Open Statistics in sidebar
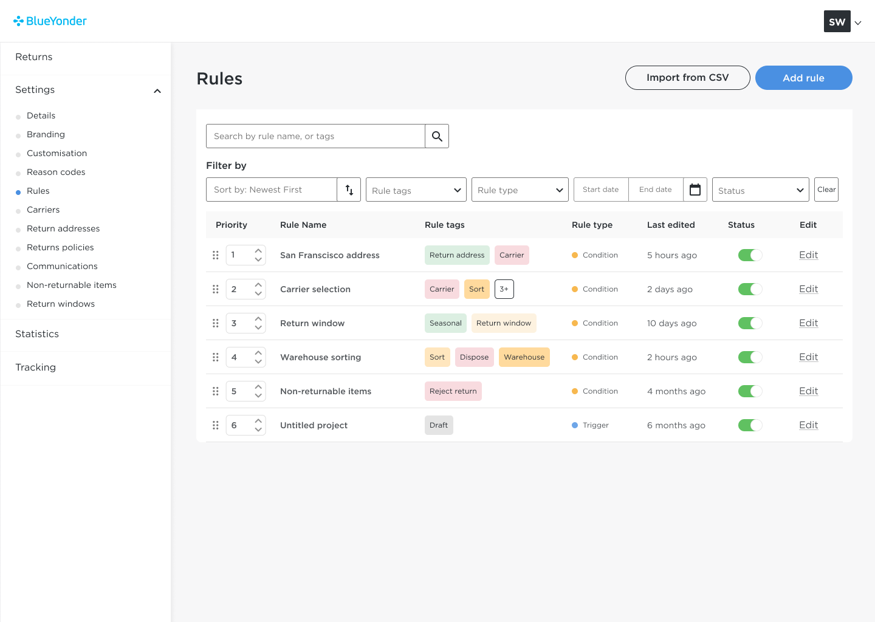 coord(37,334)
